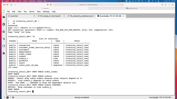Open the Apple menu
Image resolution: width=177 pixels, height=99 pixels.
(x=2, y=1)
